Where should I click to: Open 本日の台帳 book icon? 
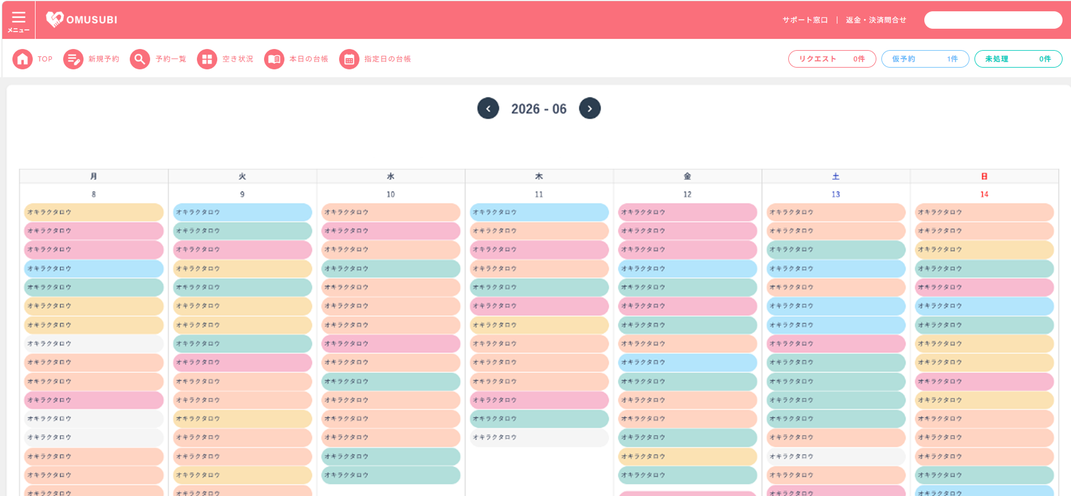coord(274,59)
